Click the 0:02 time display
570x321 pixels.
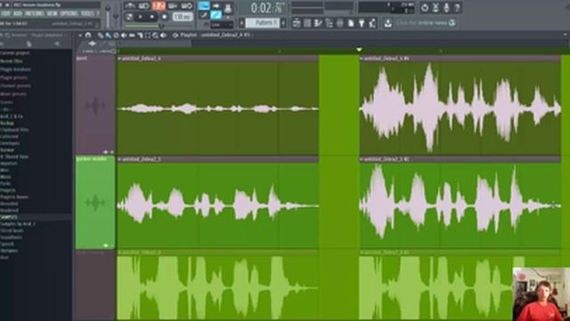click(267, 8)
